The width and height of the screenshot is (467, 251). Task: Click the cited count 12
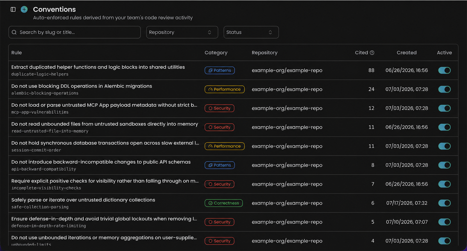[x=371, y=108]
